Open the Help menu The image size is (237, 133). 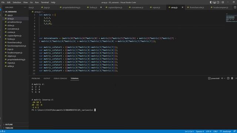click(x=53, y=2)
